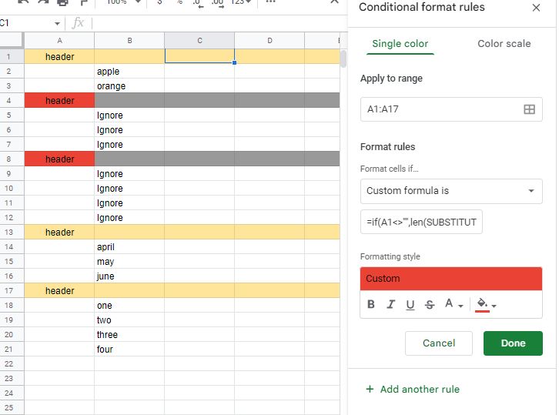The height and width of the screenshot is (415, 559).
Task: Apply bold in formatting style
Action: pos(371,304)
